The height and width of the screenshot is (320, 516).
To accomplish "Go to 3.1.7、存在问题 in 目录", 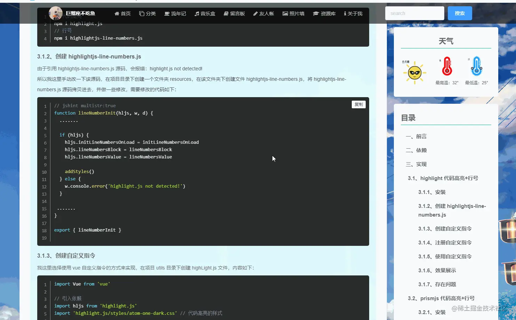I will pyautogui.click(x=437, y=284).
